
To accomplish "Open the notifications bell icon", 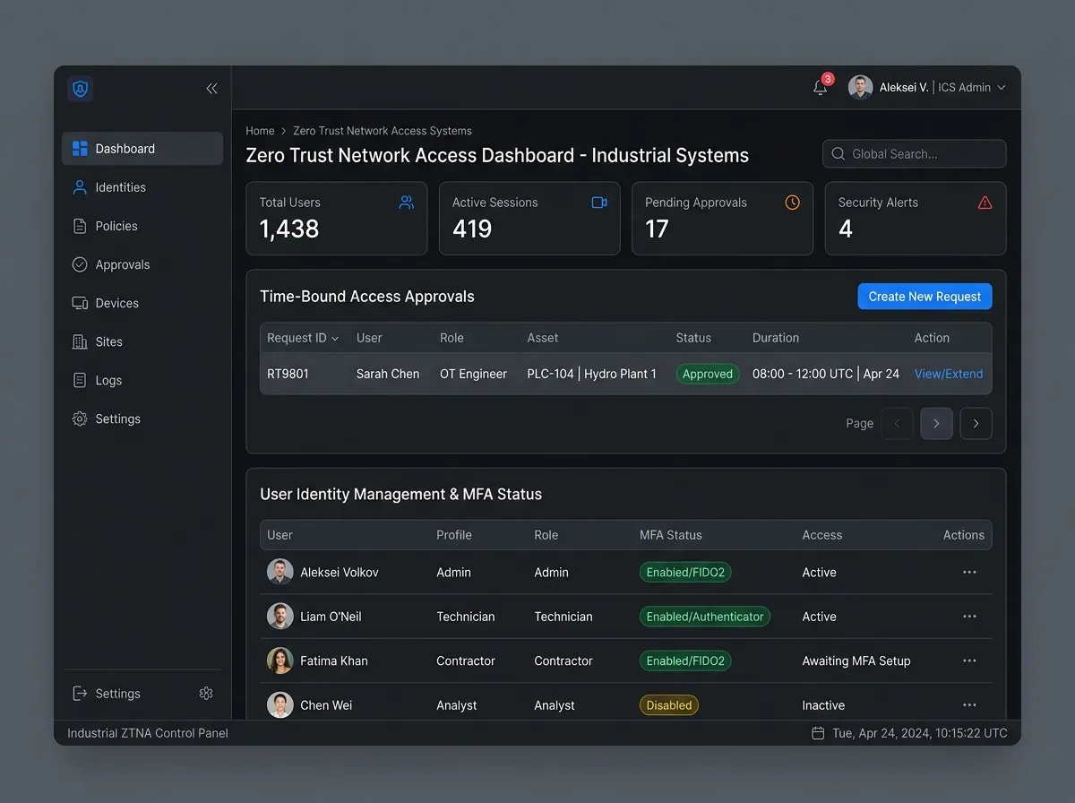I will point(820,87).
